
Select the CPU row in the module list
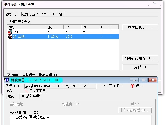tap(63, 32)
